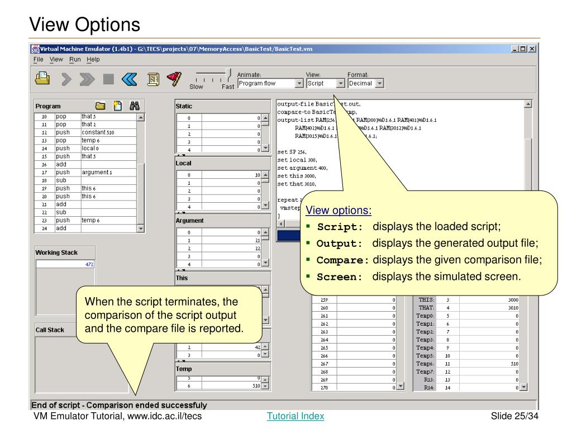This screenshot has width=572, height=429.
Task: Expand the Animate Program flow dropdown
Action: 299,83
